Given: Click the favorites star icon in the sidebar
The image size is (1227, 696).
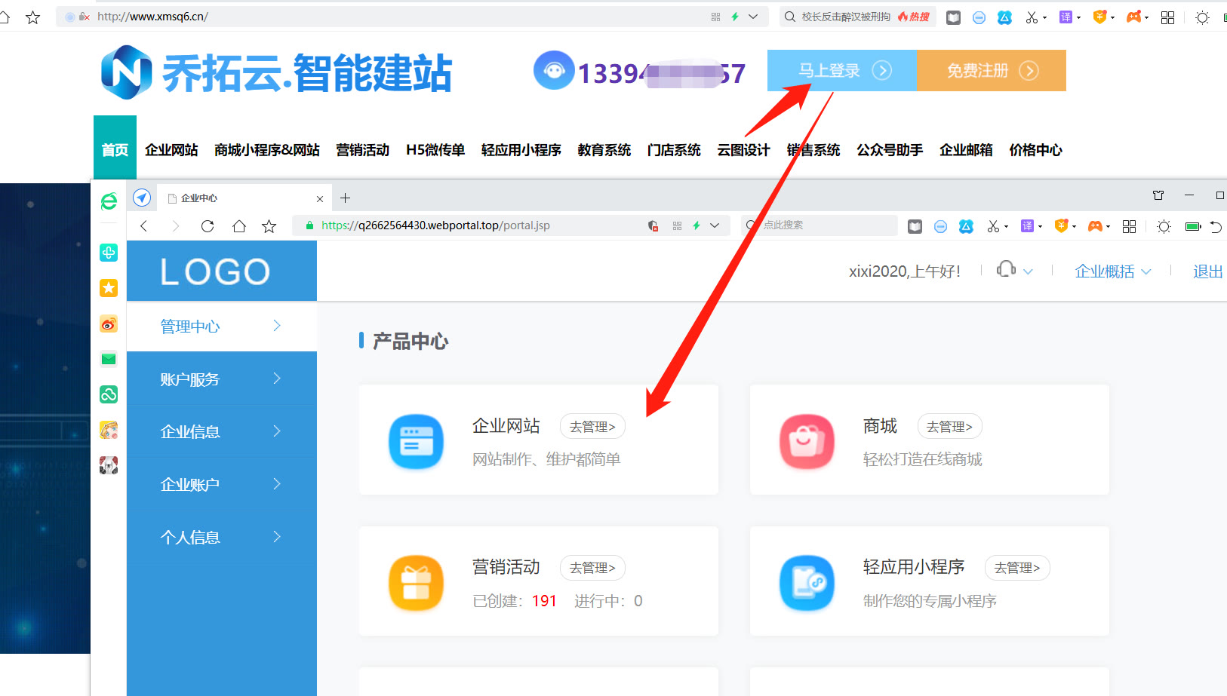Looking at the screenshot, I should [x=109, y=288].
